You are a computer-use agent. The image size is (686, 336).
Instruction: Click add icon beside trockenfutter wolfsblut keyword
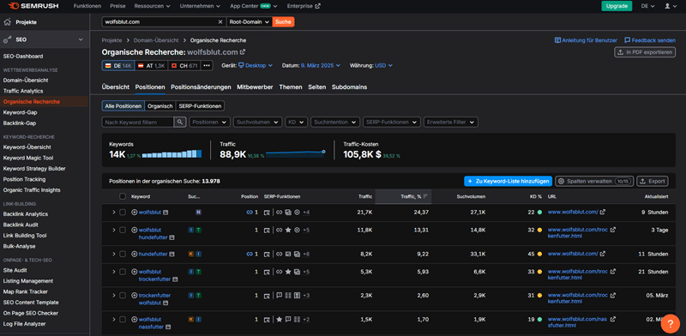(x=135, y=296)
